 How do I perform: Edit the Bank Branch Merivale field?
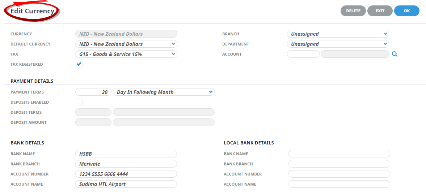(x=126, y=164)
